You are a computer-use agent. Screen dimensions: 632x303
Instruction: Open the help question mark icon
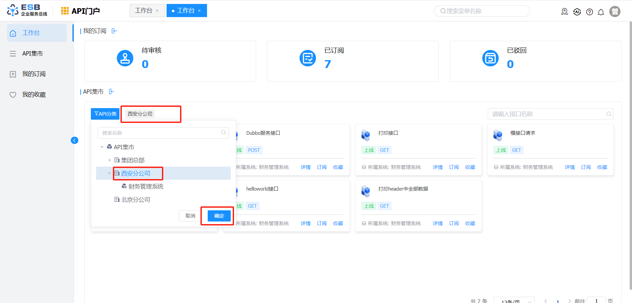pyautogui.click(x=590, y=12)
